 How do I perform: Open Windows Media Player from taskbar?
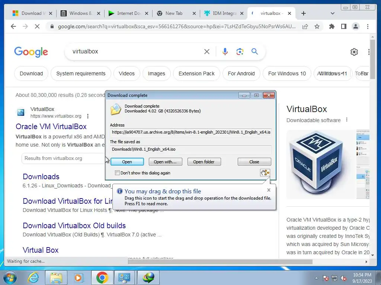[78, 278]
